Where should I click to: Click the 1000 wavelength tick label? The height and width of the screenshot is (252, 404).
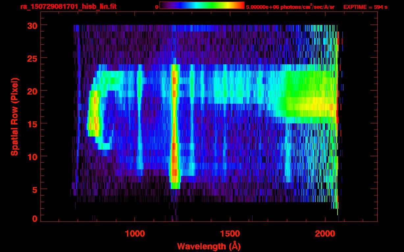[x=135, y=234]
